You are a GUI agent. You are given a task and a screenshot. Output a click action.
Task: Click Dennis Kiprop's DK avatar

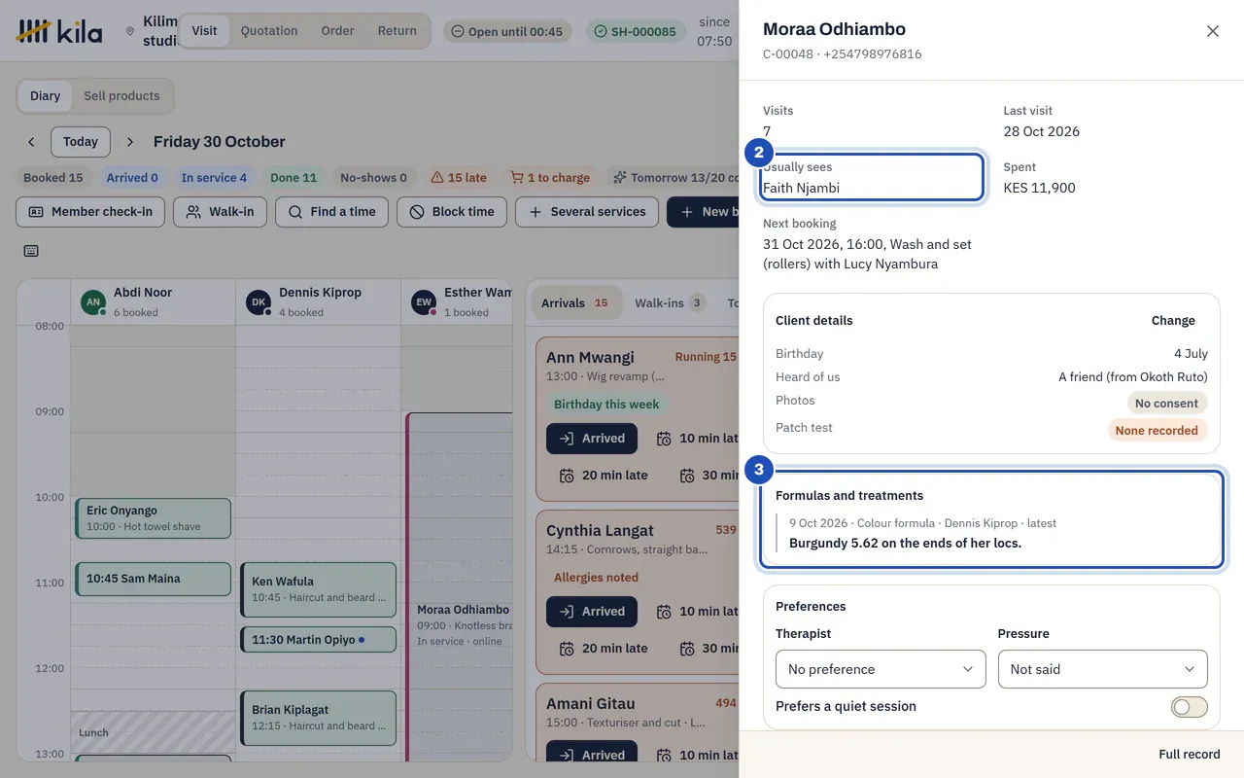[258, 301]
